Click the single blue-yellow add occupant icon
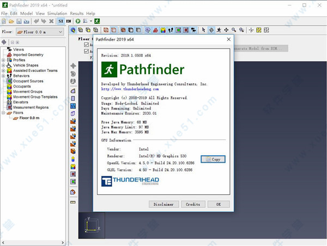327x246 pixels. click(73, 159)
